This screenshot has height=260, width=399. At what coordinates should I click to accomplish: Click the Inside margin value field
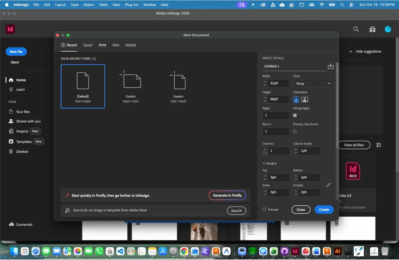(279, 192)
